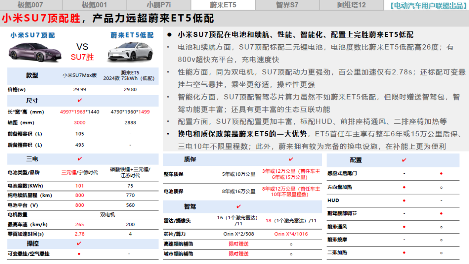Click the hollow circle in the 前排按摩 row

coord(441,240)
